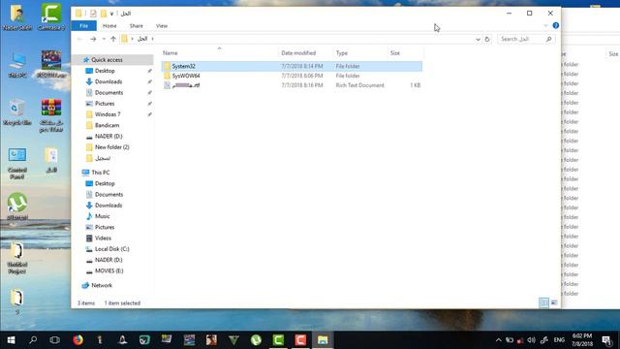This screenshot has width=620, height=349.
Task: Open the red Camtasia recorder taskbar icon
Action: 300,340
